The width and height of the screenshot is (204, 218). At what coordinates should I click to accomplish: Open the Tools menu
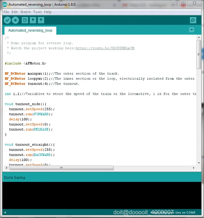pyautogui.click(x=37, y=12)
